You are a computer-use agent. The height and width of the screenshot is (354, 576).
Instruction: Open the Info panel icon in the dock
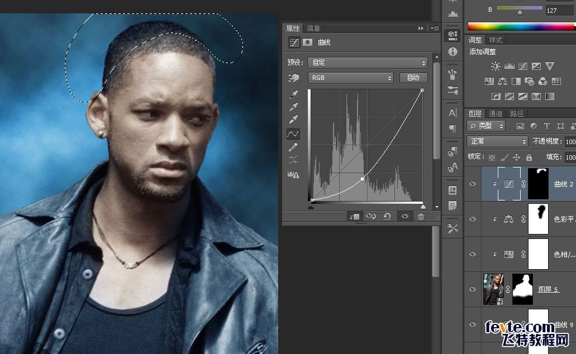[453, 51]
